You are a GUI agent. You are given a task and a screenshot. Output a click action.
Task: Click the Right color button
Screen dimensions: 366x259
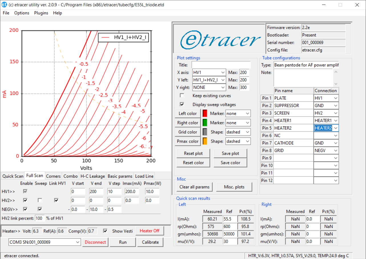coord(188,123)
